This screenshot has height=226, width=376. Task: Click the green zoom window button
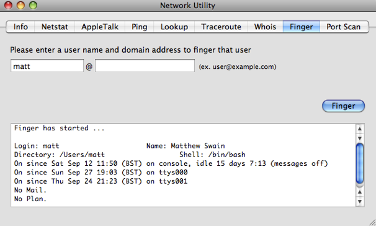[x=33, y=6]
